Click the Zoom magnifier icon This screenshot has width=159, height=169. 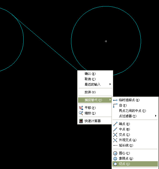(81, 113)
